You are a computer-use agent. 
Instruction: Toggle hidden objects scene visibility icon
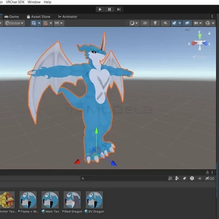coord(187,23)
